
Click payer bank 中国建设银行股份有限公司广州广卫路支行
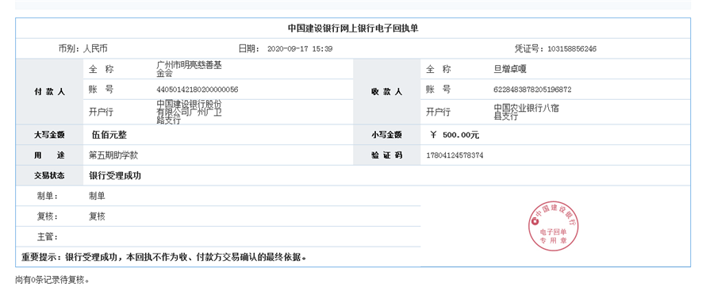(x=189, y=112)
